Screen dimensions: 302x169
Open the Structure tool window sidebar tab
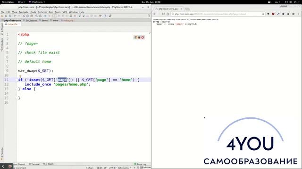coord(2,45)
